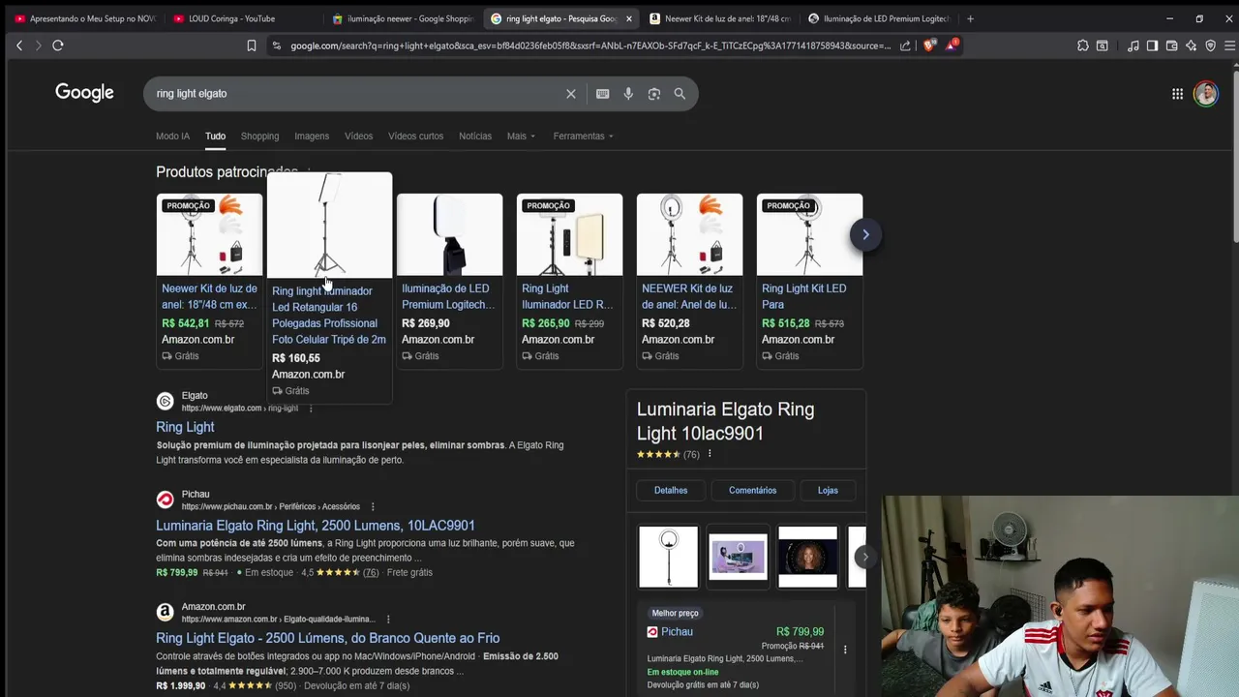Switch to the Vídeos tab

[x=358, y=136]
